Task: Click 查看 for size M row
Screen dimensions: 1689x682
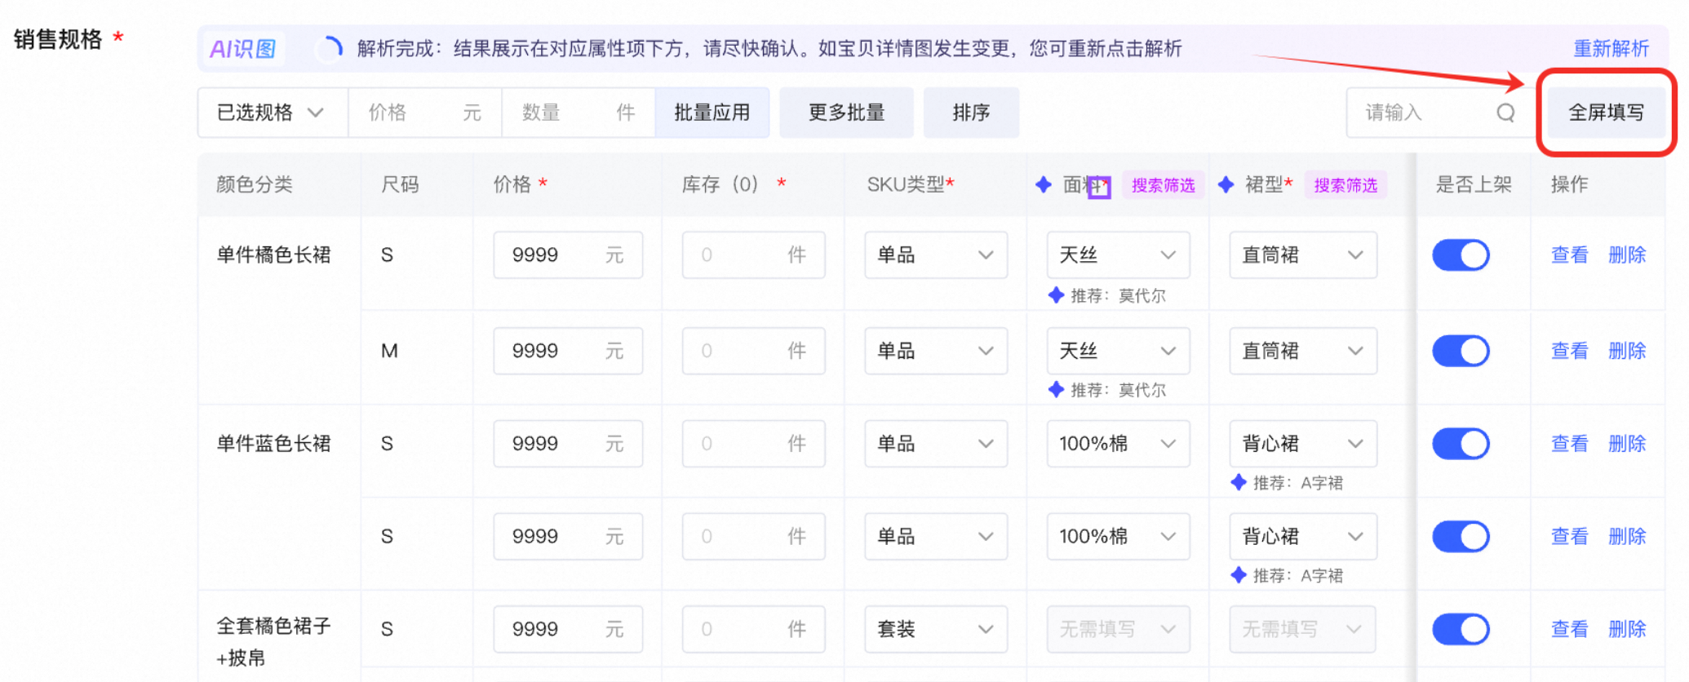Action: (x=1569, y=352)
